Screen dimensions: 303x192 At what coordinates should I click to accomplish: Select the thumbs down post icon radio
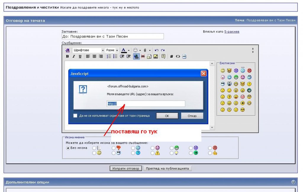[113, 148]
